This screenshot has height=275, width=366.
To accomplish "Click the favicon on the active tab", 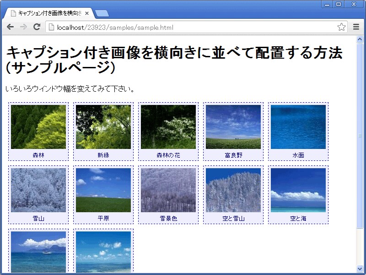I will tap(12, 13).
